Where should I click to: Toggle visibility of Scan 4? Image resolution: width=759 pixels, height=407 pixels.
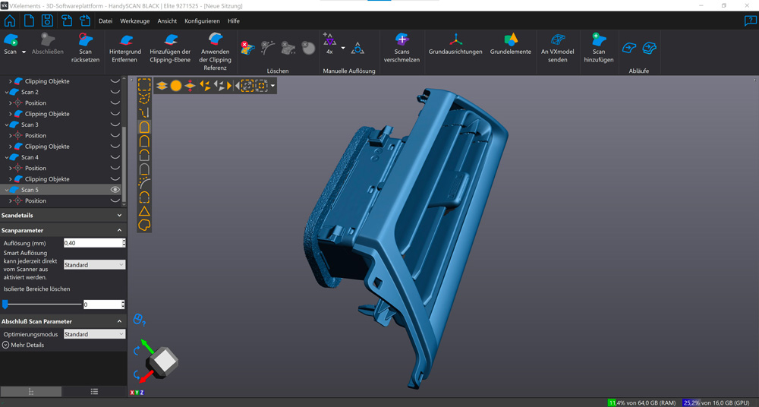point(115,157)
